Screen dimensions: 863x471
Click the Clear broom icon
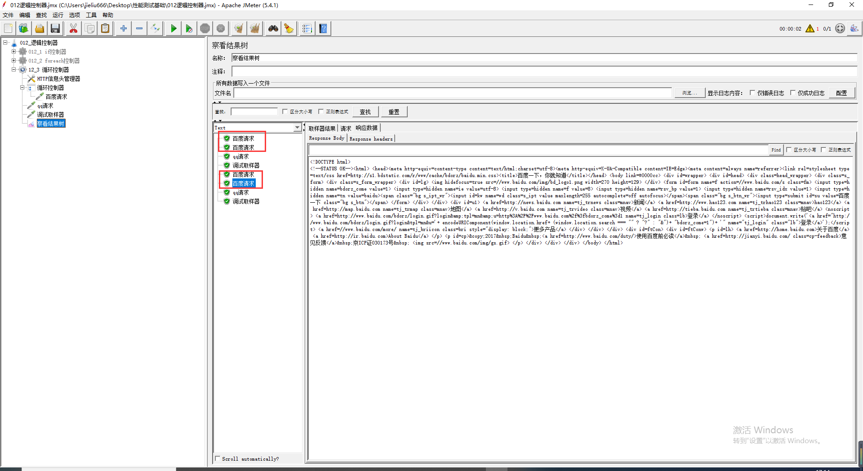(x=239, y=28)
